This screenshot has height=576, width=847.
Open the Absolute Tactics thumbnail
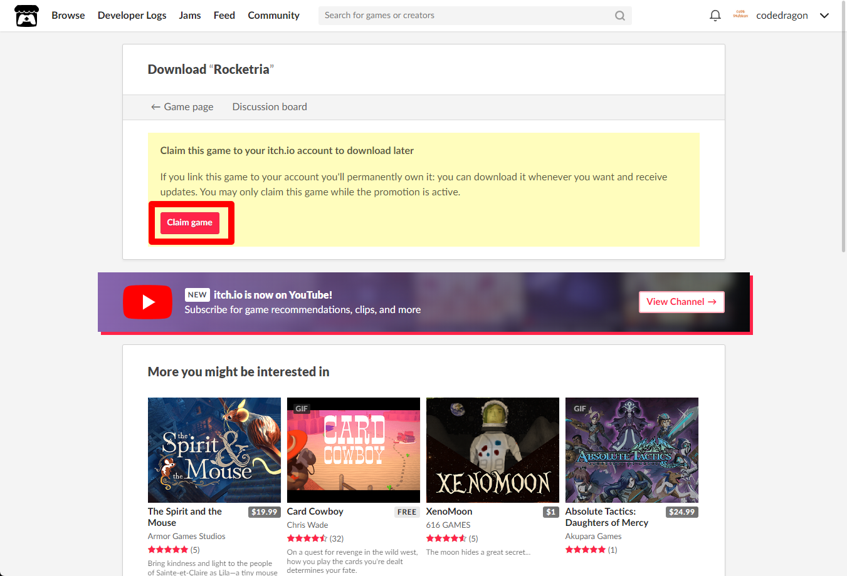(x=632, y=450)
